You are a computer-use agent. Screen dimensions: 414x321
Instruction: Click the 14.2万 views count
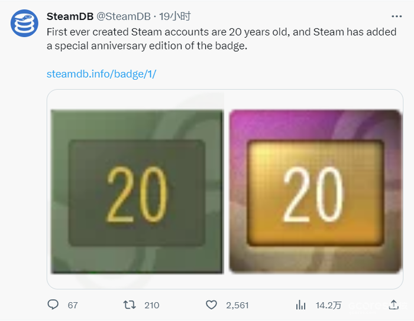coord(328,305)
